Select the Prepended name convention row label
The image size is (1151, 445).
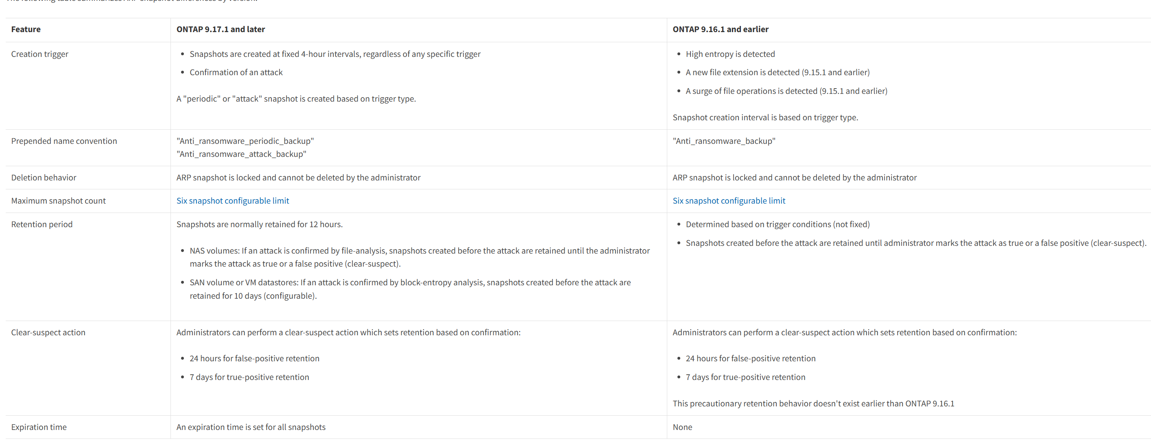64,141
